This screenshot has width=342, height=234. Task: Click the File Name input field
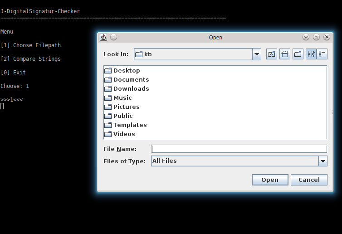(239, 149)
